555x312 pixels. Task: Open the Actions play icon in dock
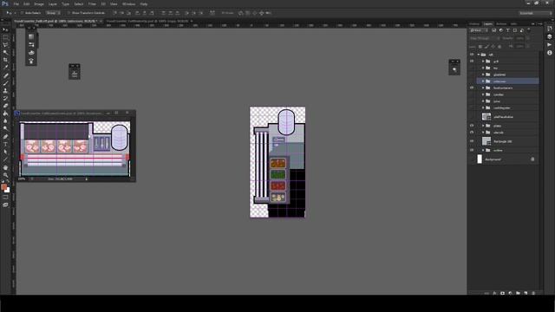click(x=549, y=44)
